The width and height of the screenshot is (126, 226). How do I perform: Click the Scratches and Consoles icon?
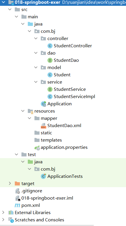pos(11,220)
